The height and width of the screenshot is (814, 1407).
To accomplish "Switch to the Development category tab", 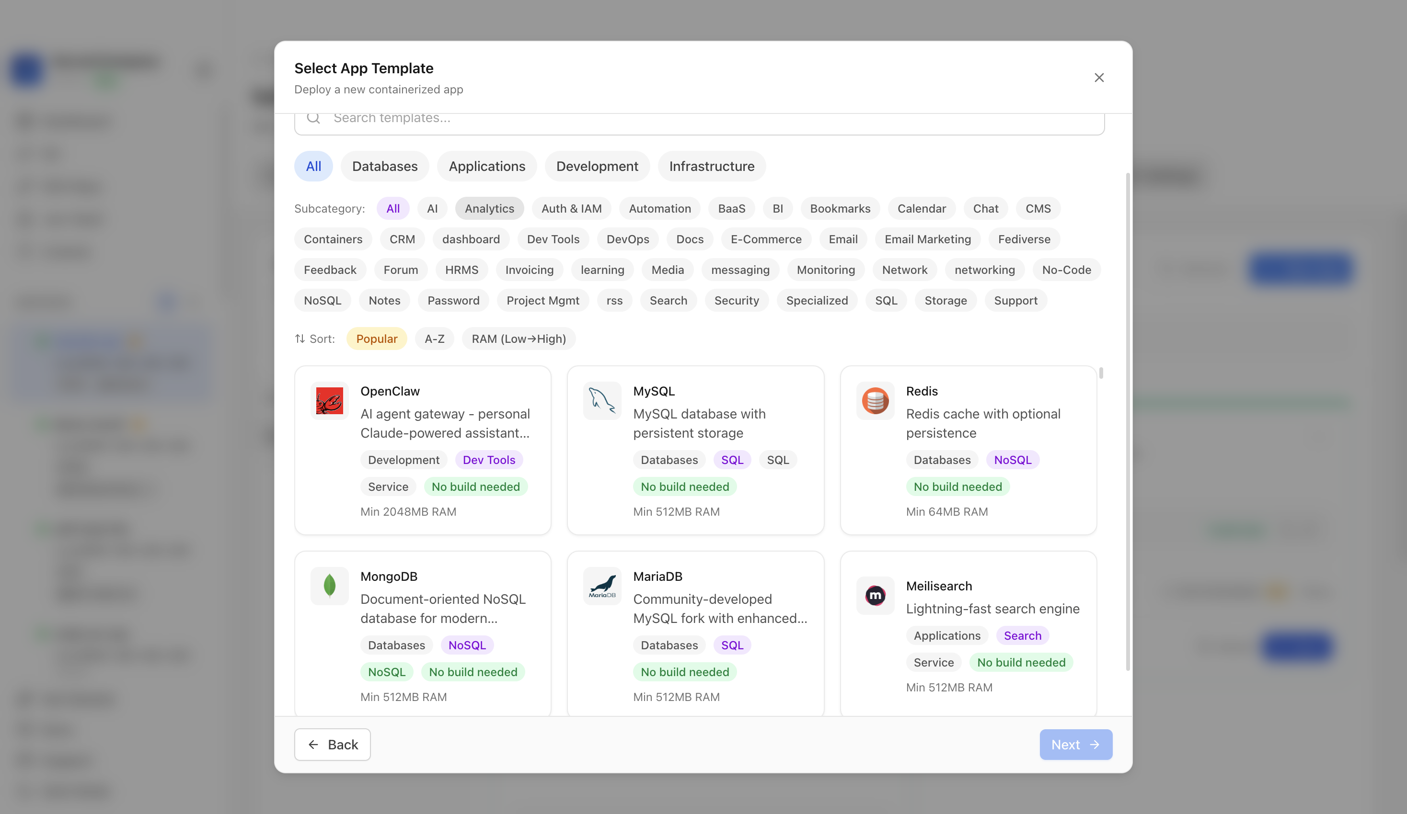I will [x=597, y=166].
